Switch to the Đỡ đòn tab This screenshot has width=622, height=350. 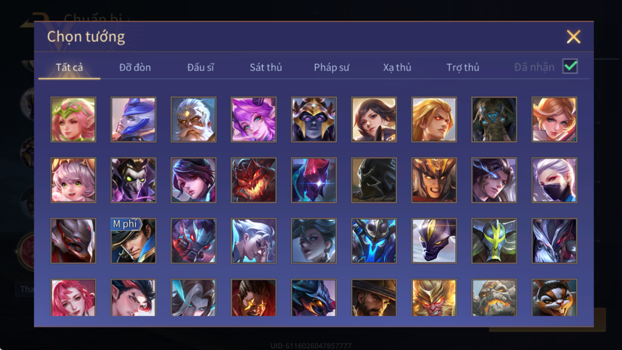pos(135,67)
